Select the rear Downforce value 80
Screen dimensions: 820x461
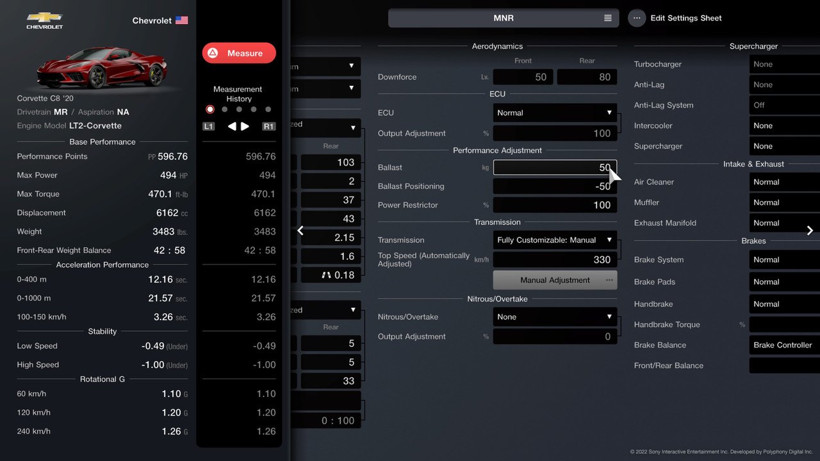587,77
